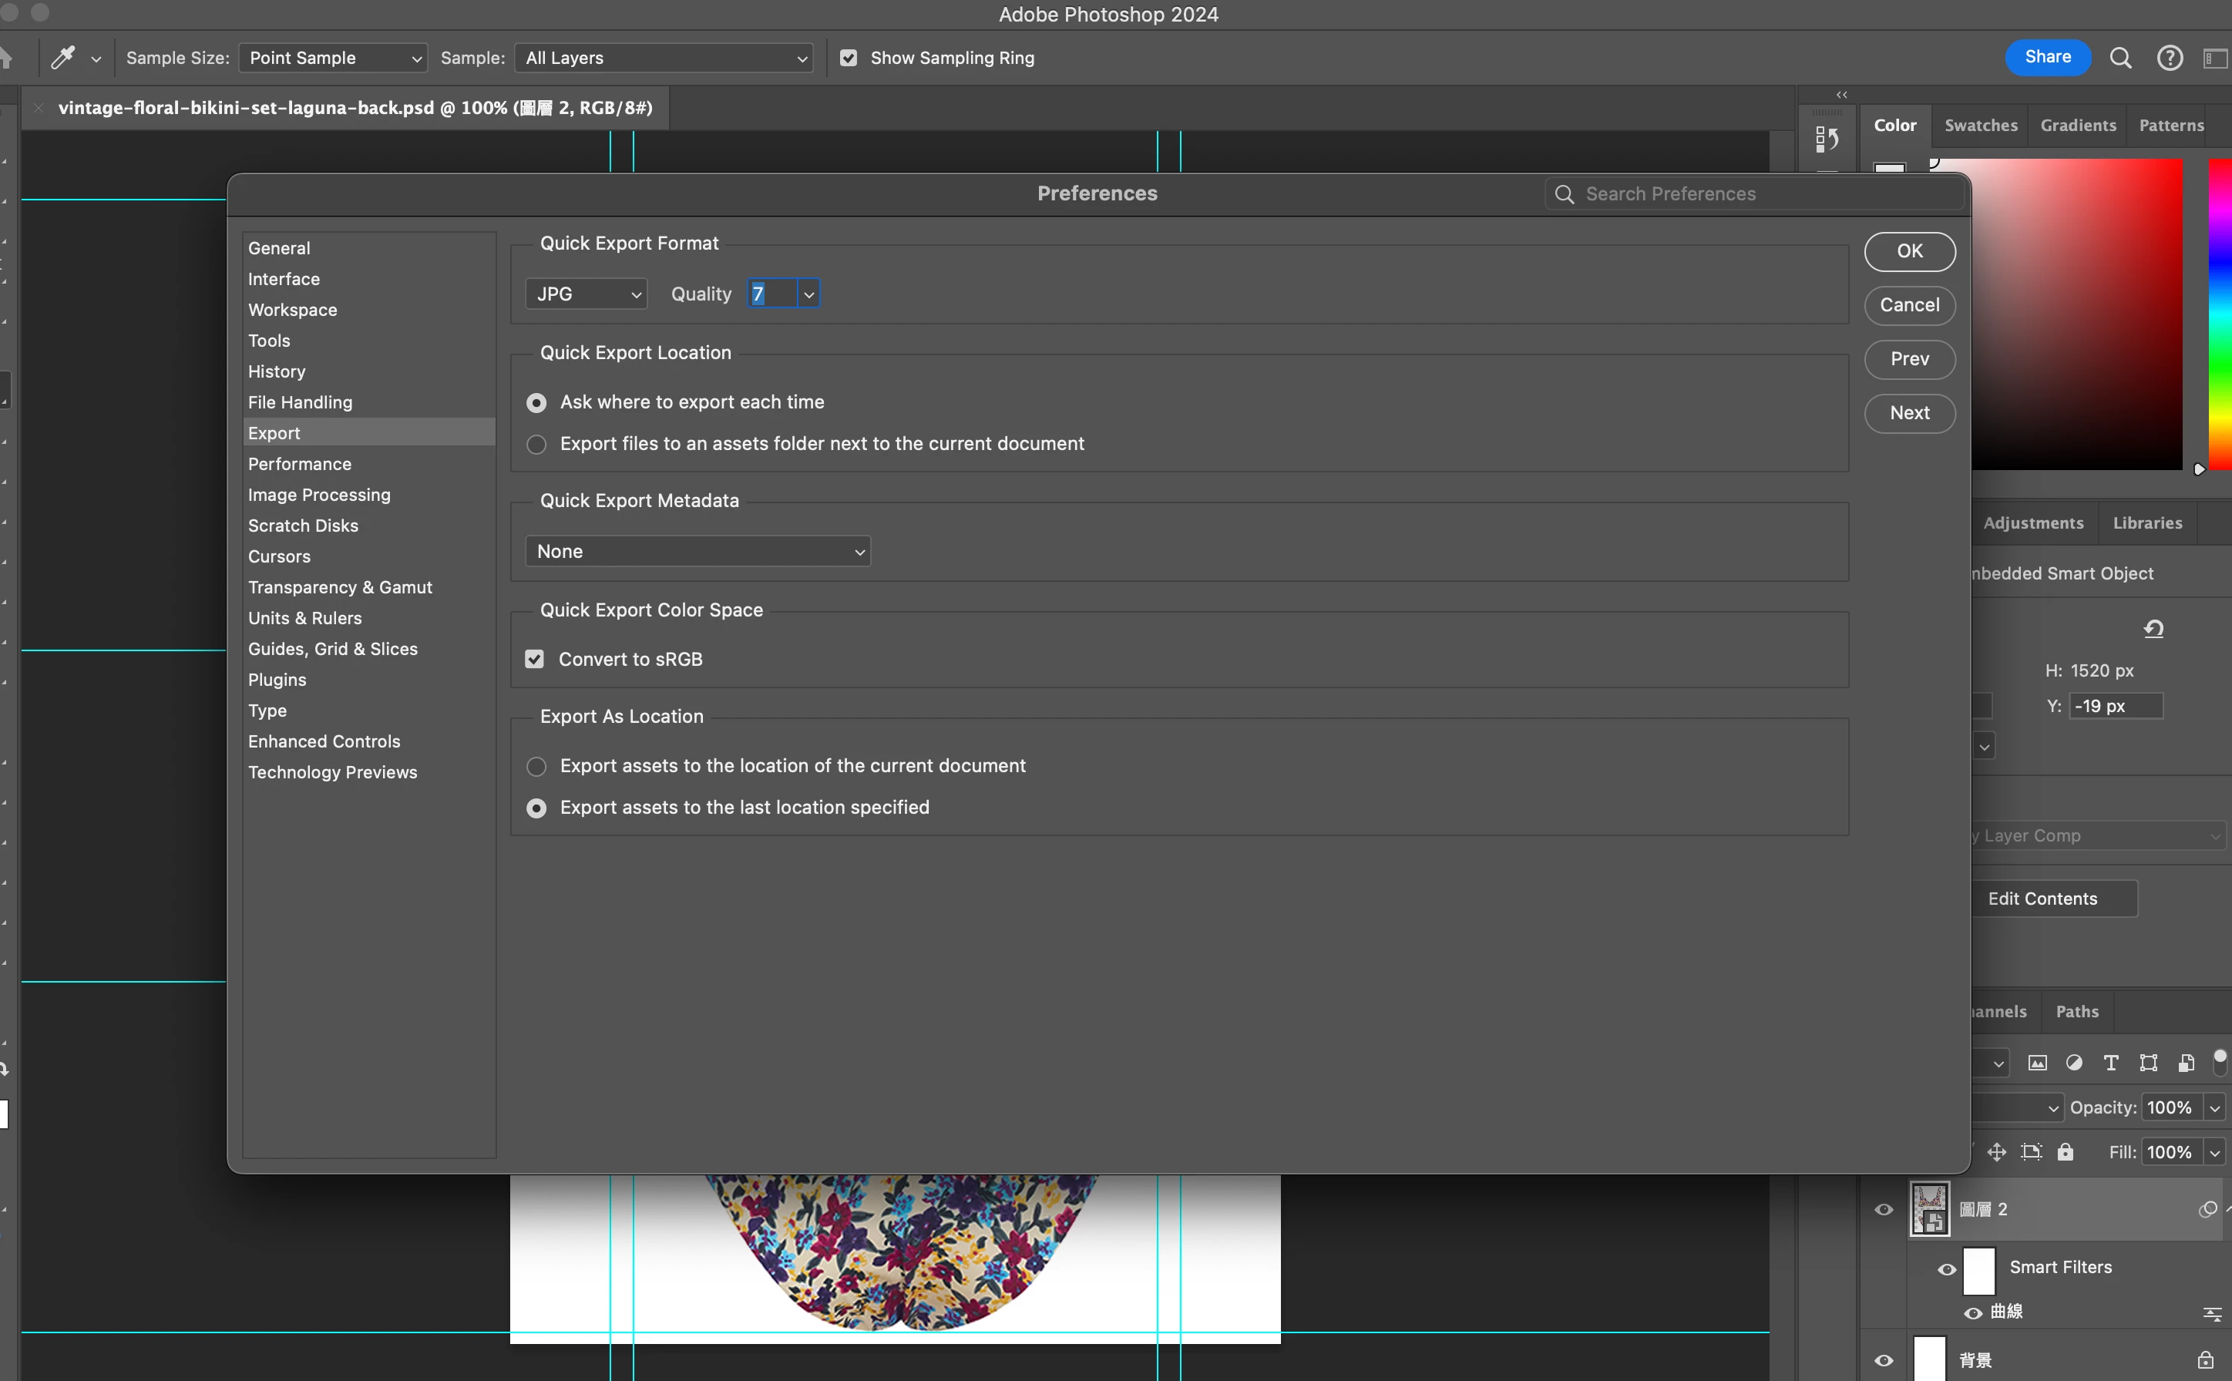The height and width of the screenshot is (1381, 2232).
Task: Filter layers by adjustment layers icon
Action: pos(2074,1062)
